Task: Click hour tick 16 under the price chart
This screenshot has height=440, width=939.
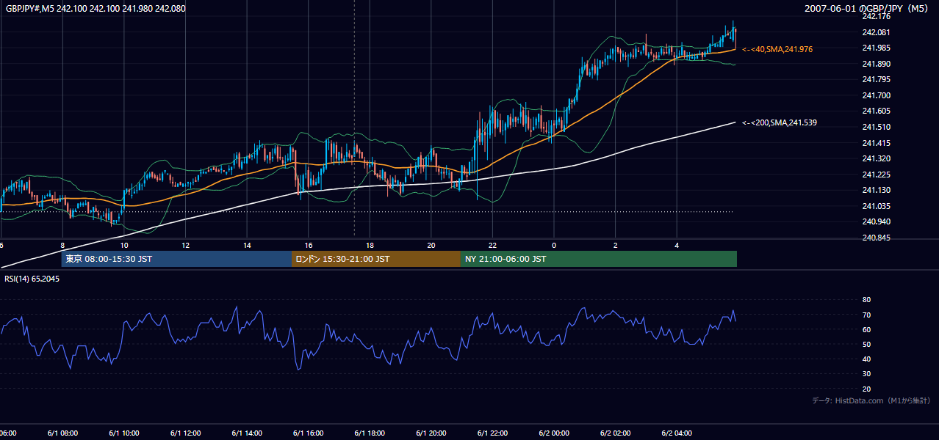Action: coord(308,246)
